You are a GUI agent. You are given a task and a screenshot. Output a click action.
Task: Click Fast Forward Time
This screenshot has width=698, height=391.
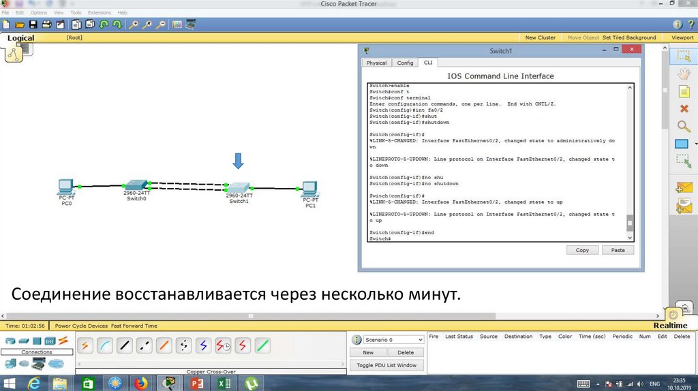134,326
